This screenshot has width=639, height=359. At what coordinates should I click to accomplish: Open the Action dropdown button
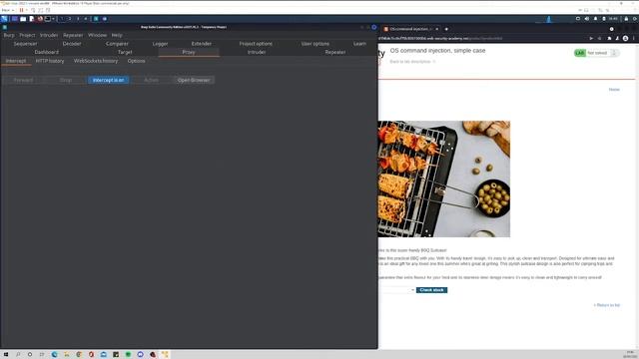point(151,80)
